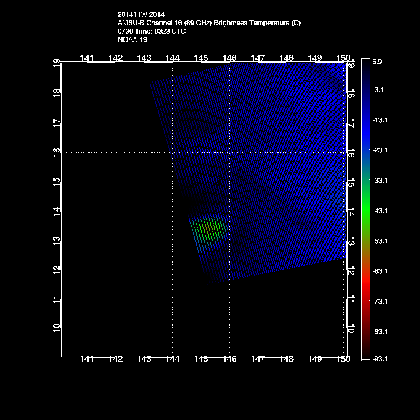Select the AMSU-B Channel 16 title text
The height and width of the screenshot is (420, 420).
pos(209,23)
